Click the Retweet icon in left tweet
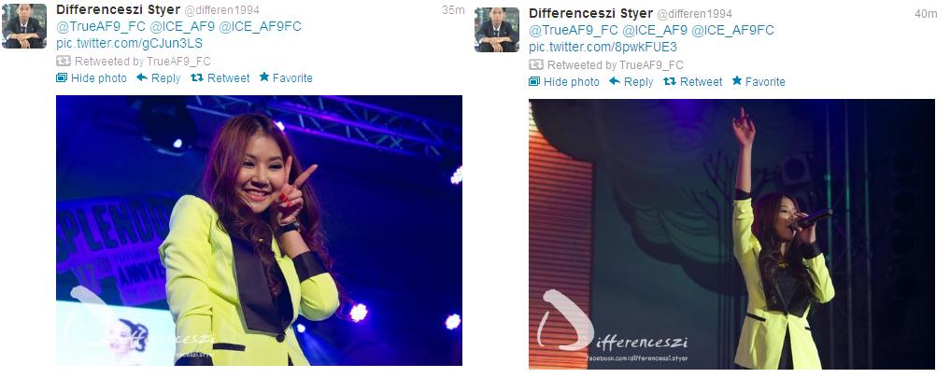Screen dimensions: 950x378 pyautogui.click(x=197, y=77)
